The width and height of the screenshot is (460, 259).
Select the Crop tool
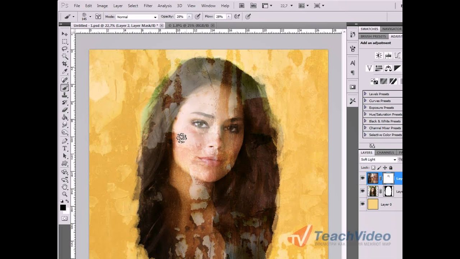pyautogui.click(x=65, y=64)
